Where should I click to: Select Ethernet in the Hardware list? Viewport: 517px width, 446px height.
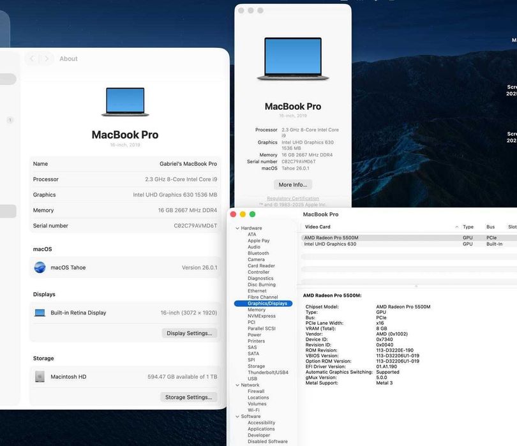(x=257, y=291)
